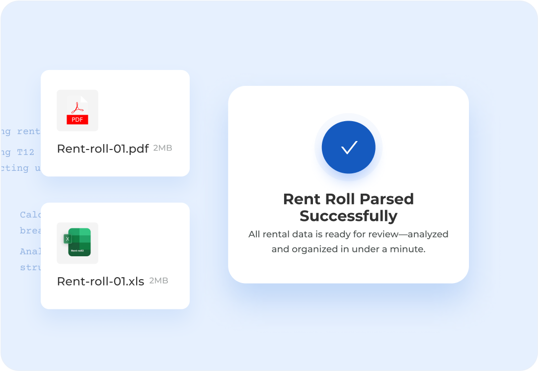Click the white checkmark inside the circle

[349, 148]
